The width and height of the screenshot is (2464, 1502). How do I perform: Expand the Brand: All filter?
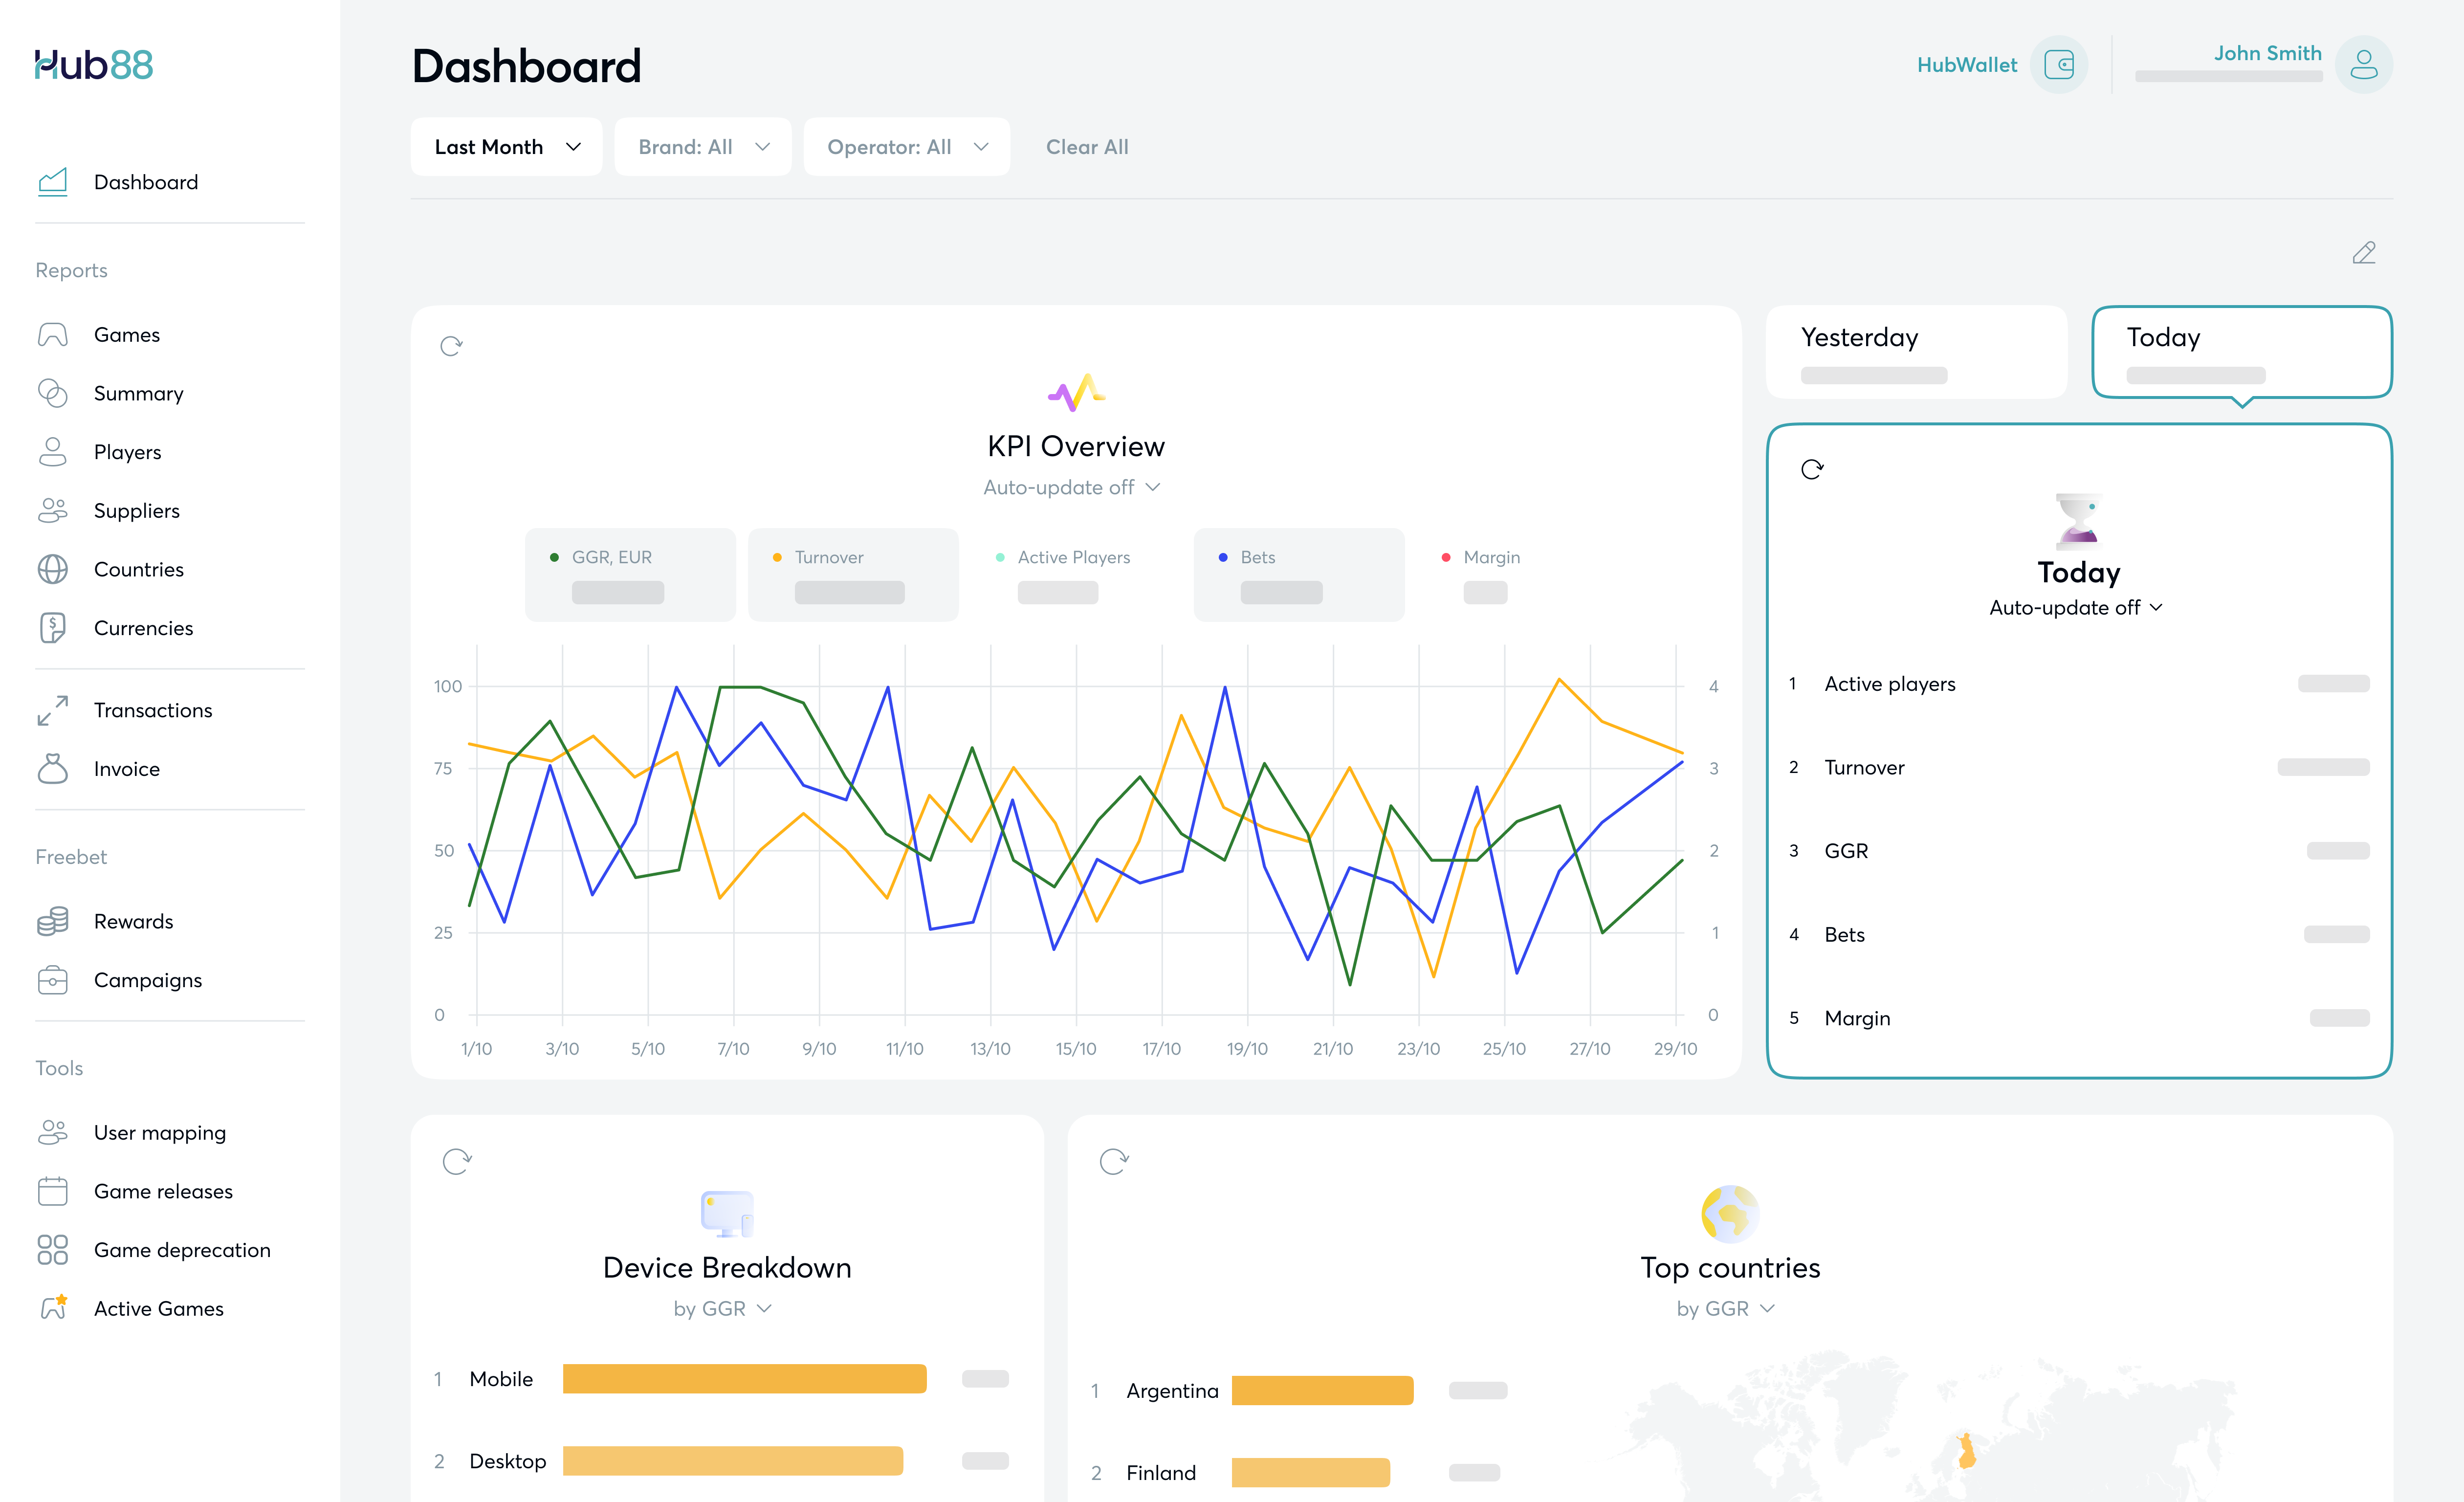click(703, 147)
